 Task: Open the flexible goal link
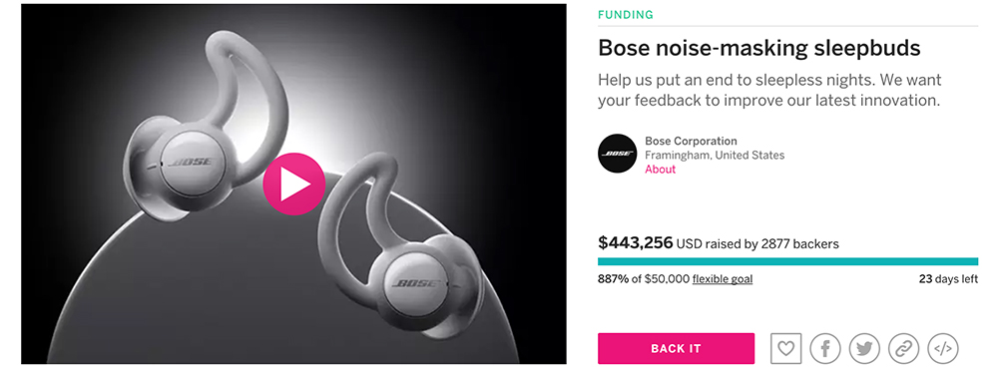pos(723,279)
